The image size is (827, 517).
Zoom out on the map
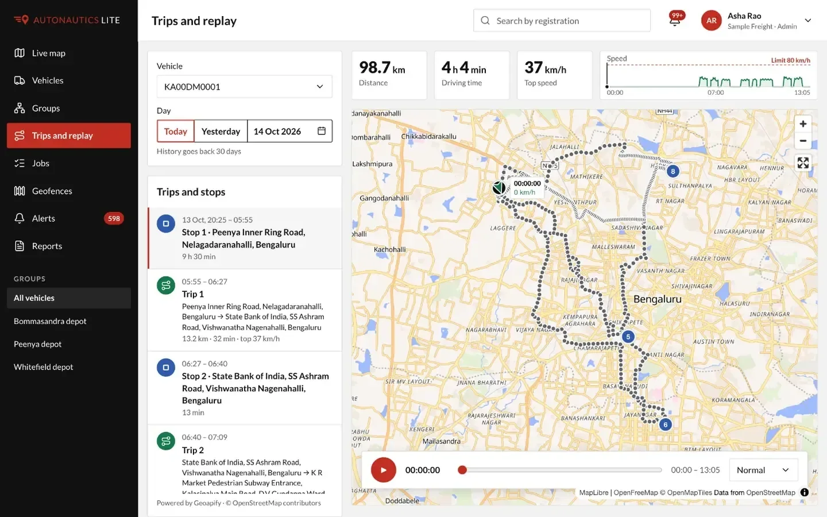pos(803,141)
